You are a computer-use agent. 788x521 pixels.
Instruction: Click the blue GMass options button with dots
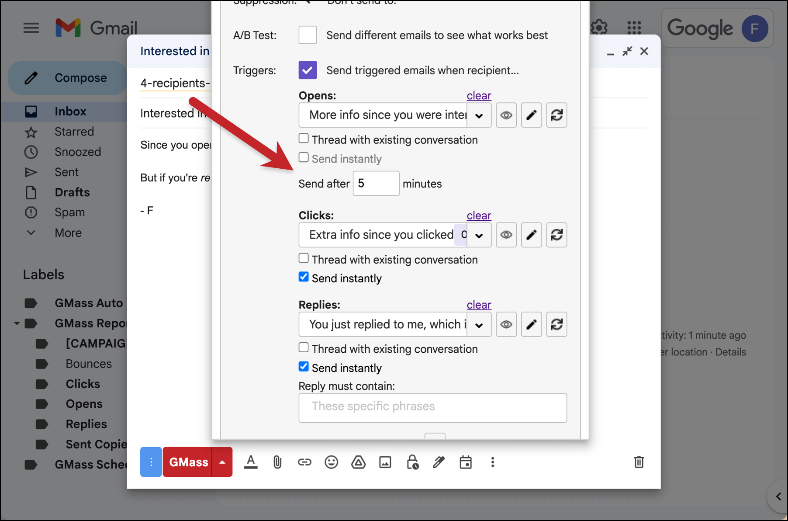click(x=151, y=462)
